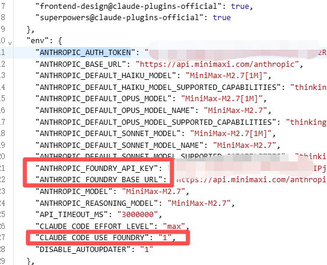Click the OPUS_MODEL_NAME value MiniMax-M2.7

235,110
